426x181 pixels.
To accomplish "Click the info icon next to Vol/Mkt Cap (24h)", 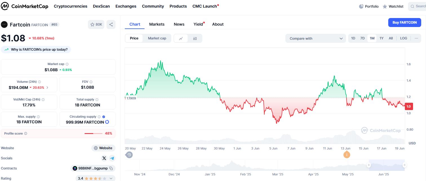I will pos(43,100).
